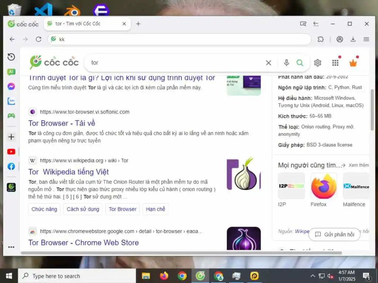Open the Mailfence related search card
The width and height of the screenshot is (378, 283).
click(356, 190)
